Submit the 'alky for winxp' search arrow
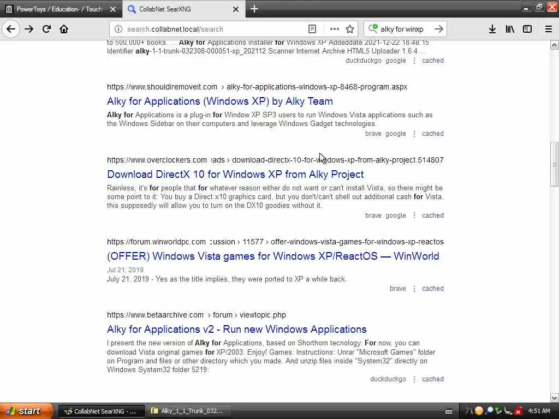The width and height of the screenshot is (559, 419). (439, 29)
